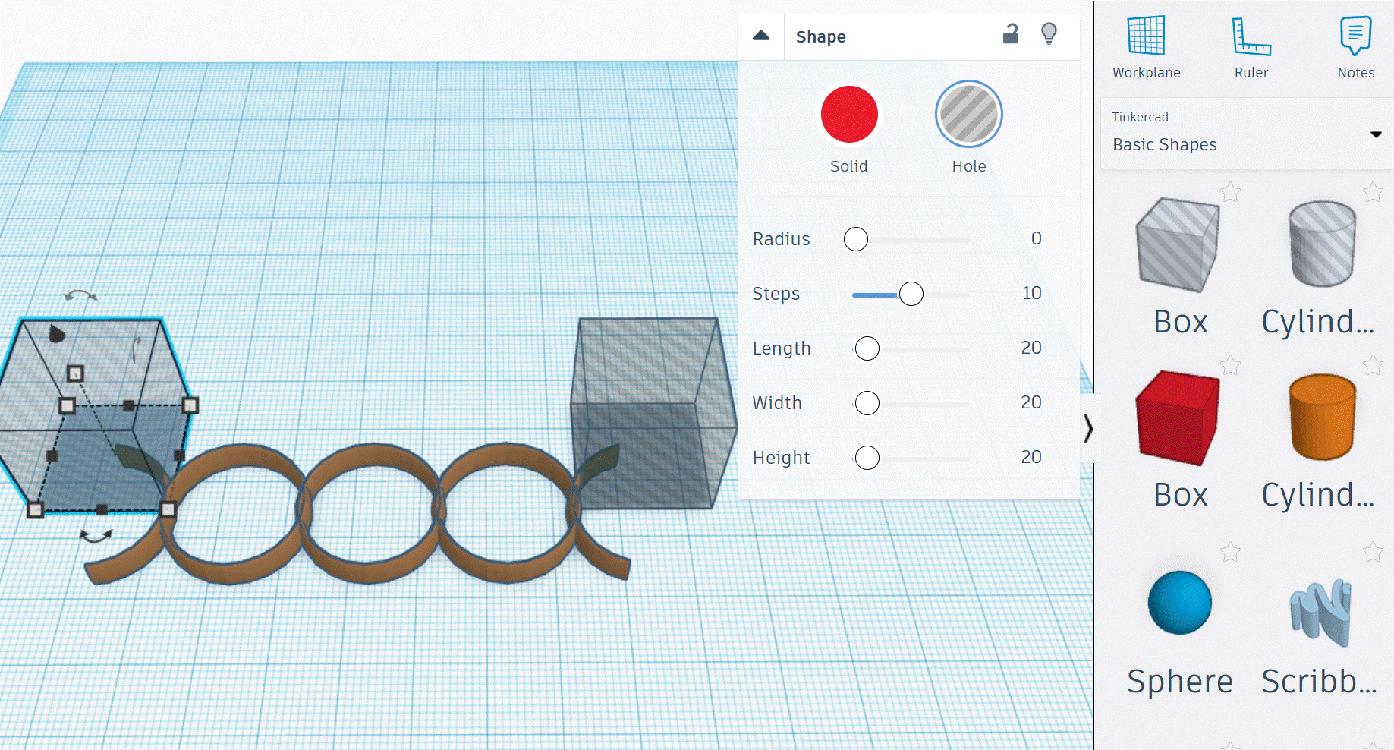Click the Height slider handle
The height and width of the screenshot is (750, 1394).
867,458
